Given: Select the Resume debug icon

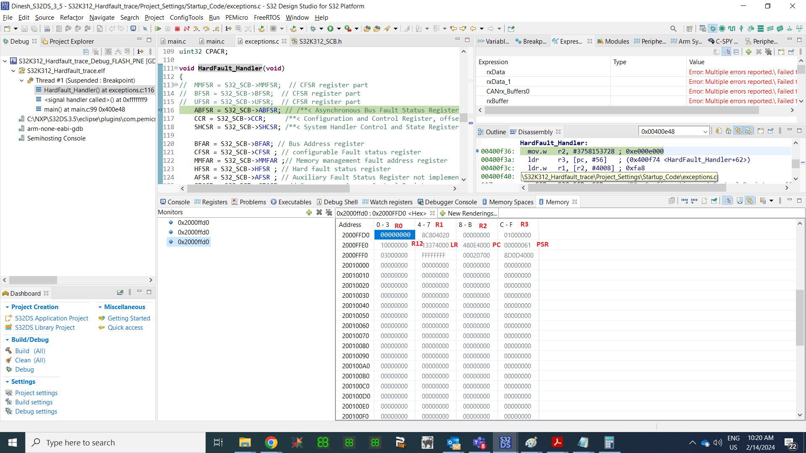Looking at the screenshot, I should pos(159,28).
